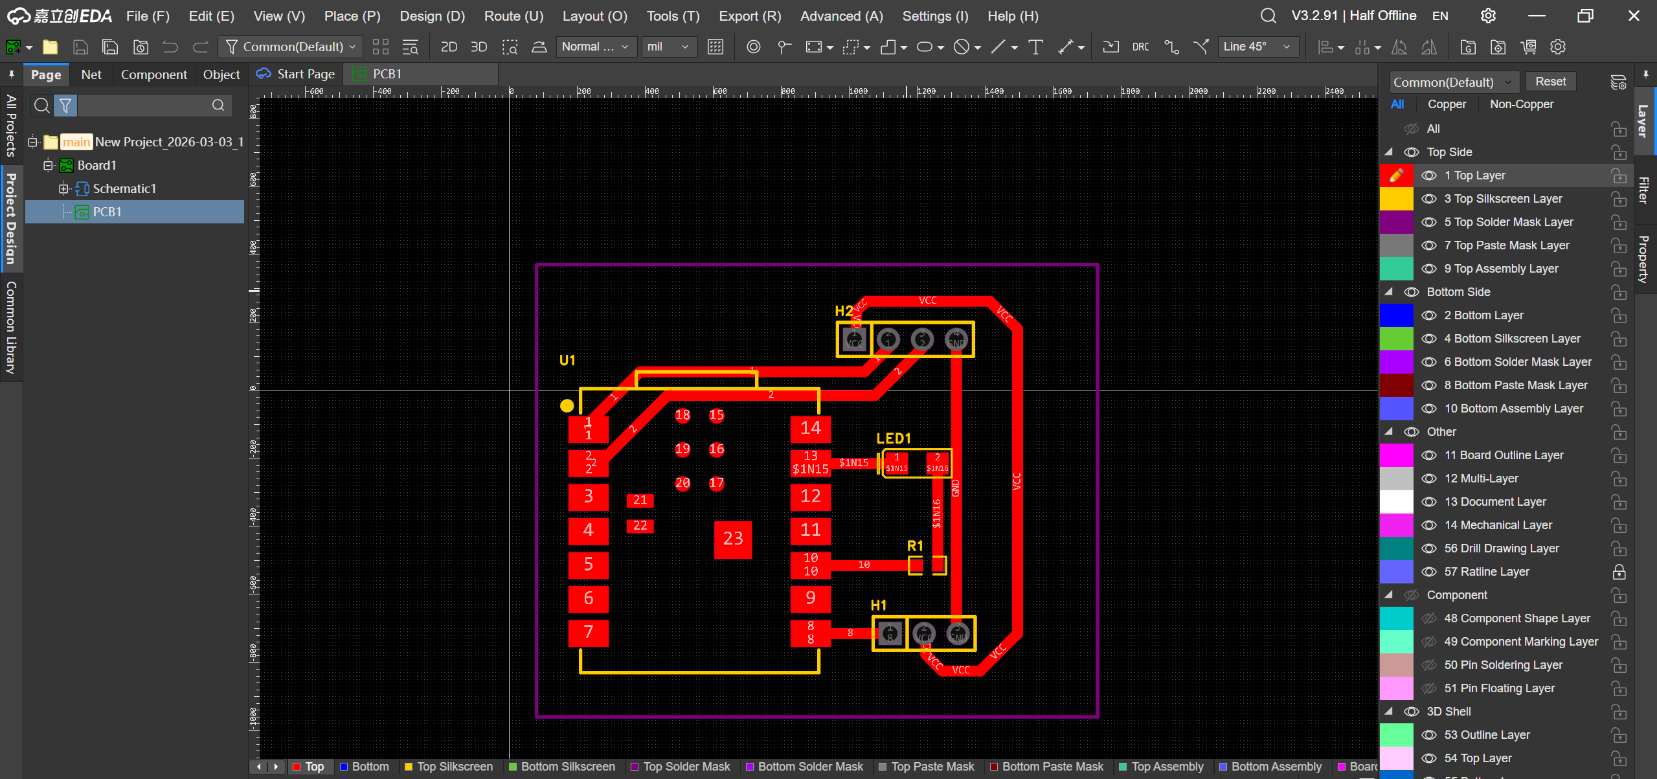
Task: Open project folder icon in toolbar
Action: click(x=50, y=47)
